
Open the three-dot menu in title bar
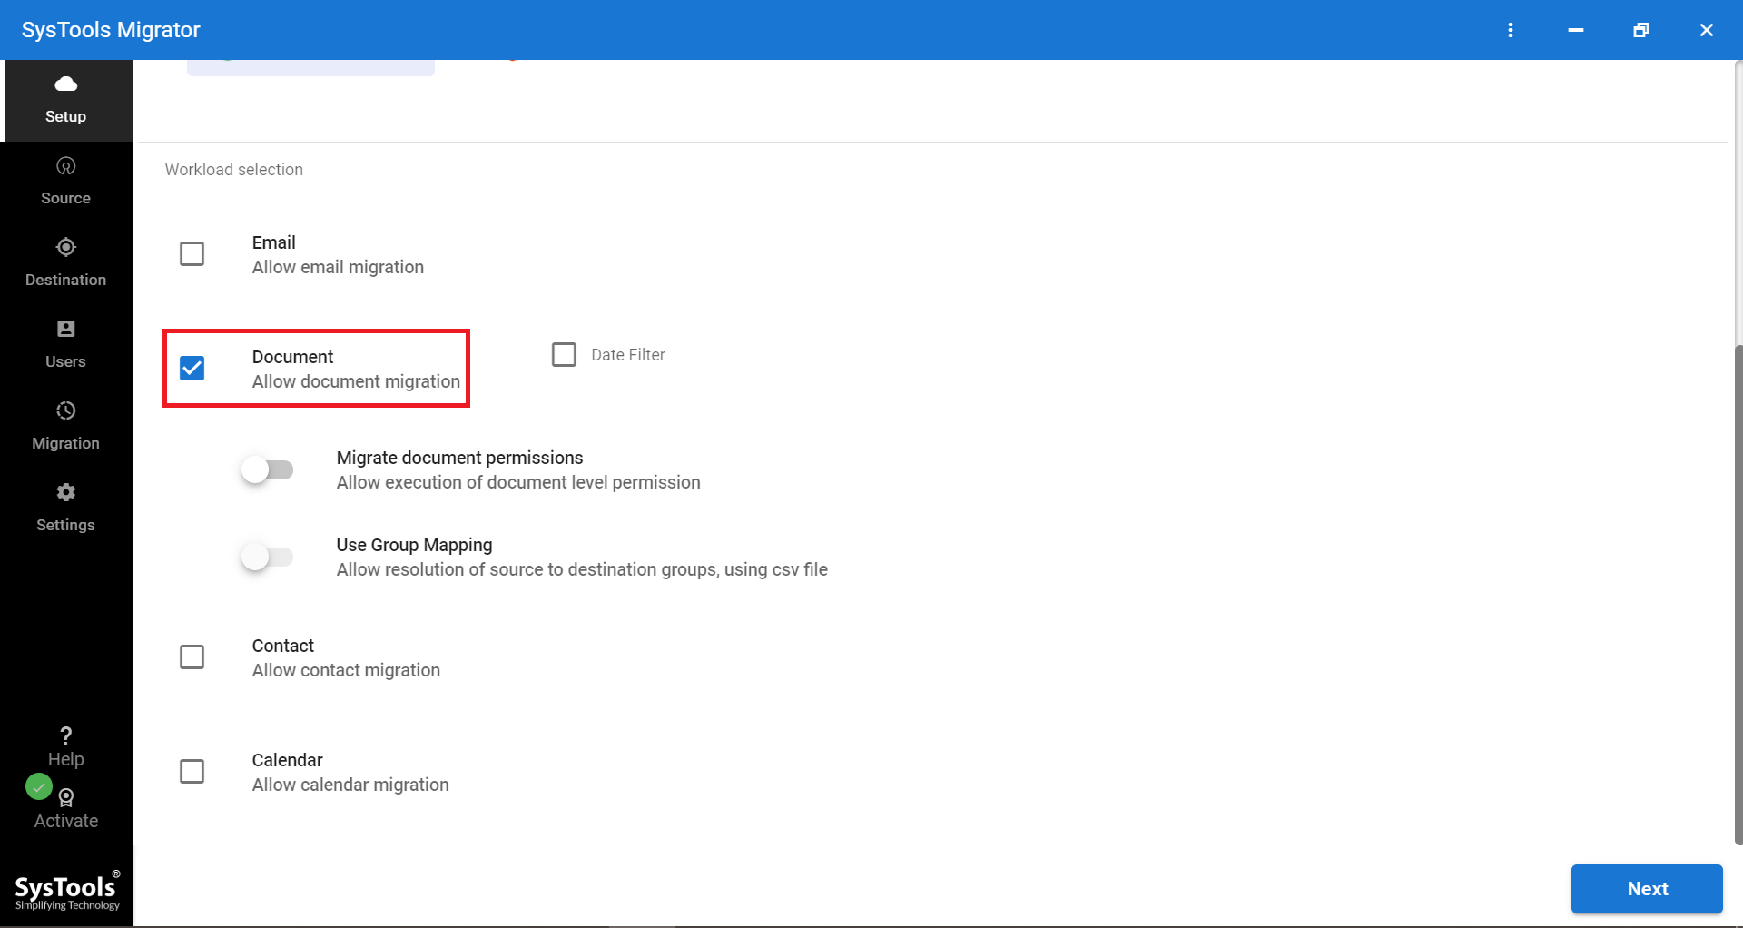coord(1511,30)
